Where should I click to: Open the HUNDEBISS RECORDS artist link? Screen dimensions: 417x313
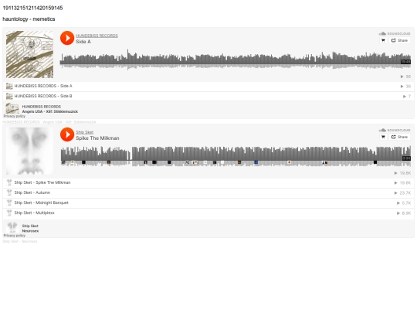[97, 36]
